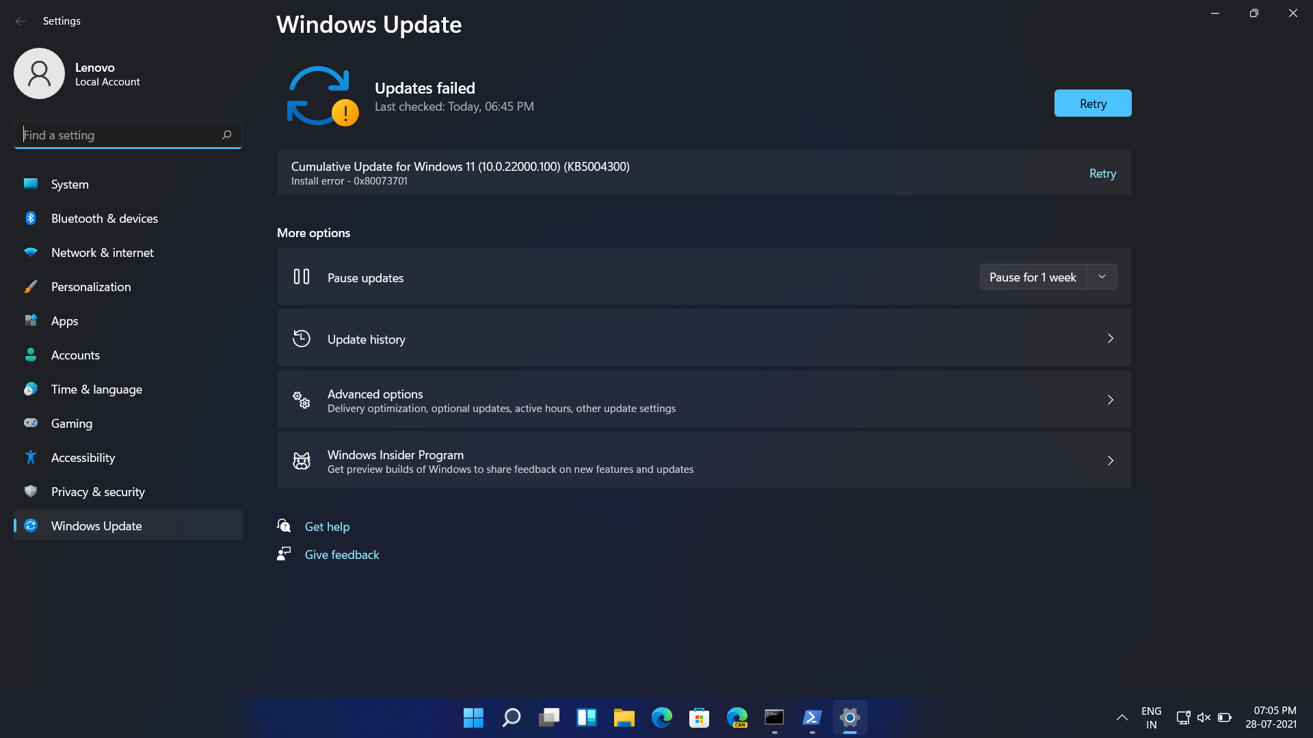1313x738 pixels.
Task: Open the Get help link
Action: (x=327, y=527)
